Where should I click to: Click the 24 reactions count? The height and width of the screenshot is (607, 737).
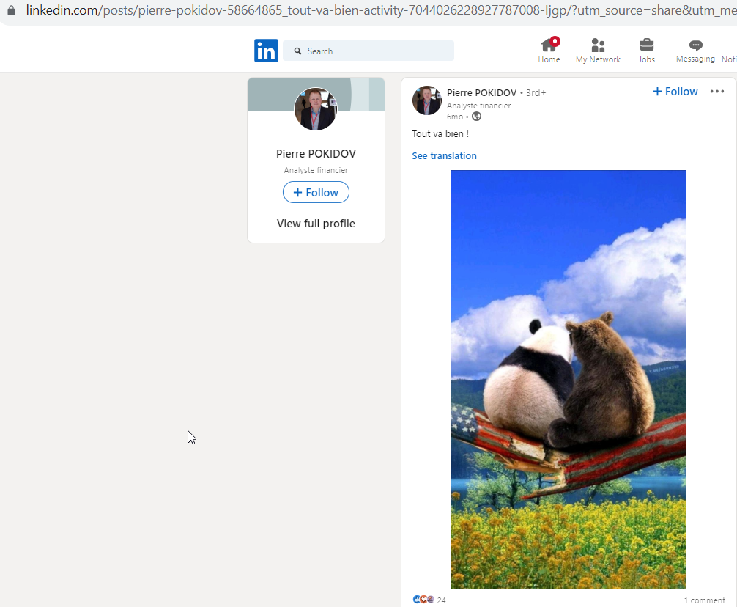tap(441, 600)
